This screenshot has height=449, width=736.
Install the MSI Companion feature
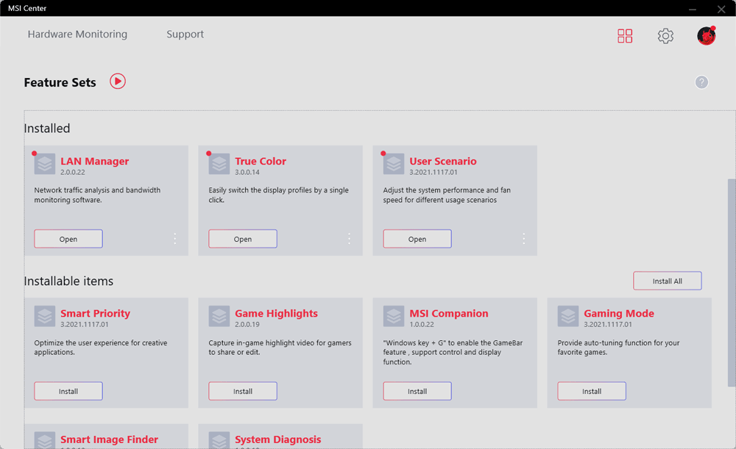click(417, 391)
